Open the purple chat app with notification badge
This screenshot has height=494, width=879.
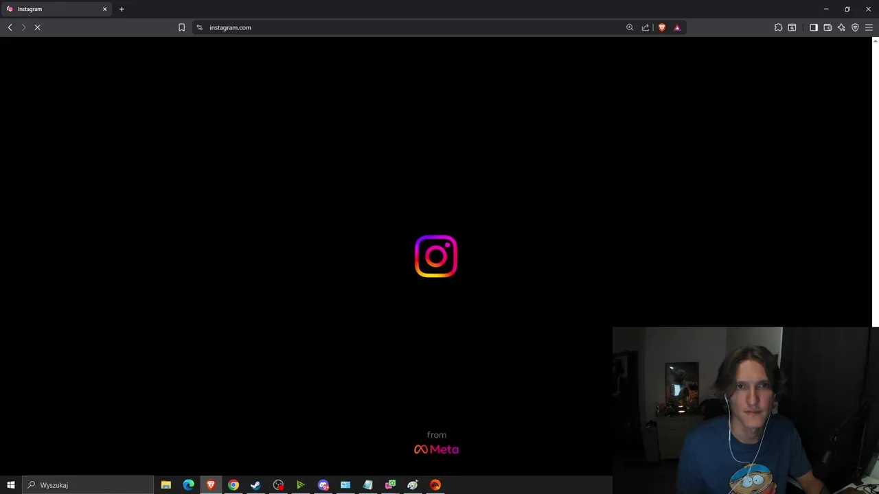(x=323, y=485)
